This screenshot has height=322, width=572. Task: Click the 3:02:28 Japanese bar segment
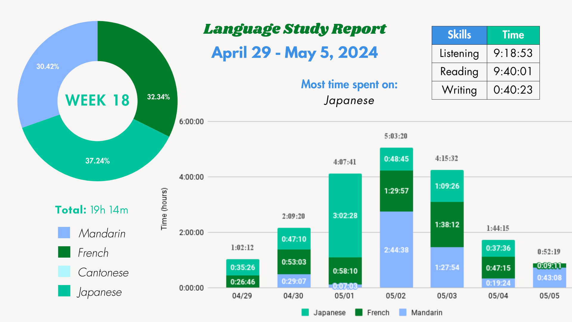345,215
